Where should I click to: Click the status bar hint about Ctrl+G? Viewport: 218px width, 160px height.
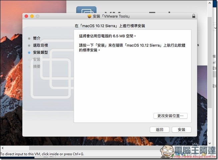42,154
